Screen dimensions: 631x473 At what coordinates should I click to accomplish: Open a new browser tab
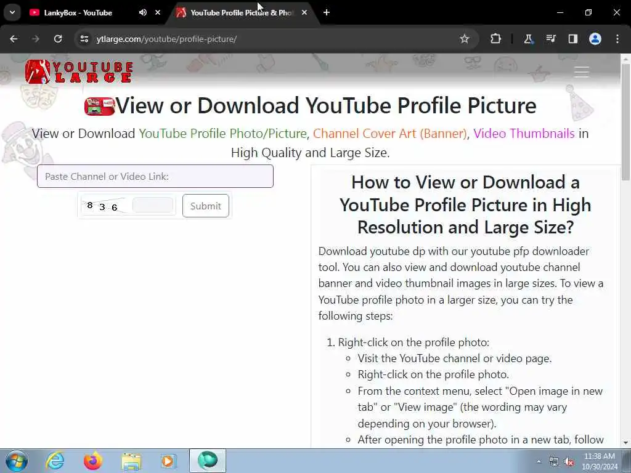pyautogui.click(x=327, y=12)
